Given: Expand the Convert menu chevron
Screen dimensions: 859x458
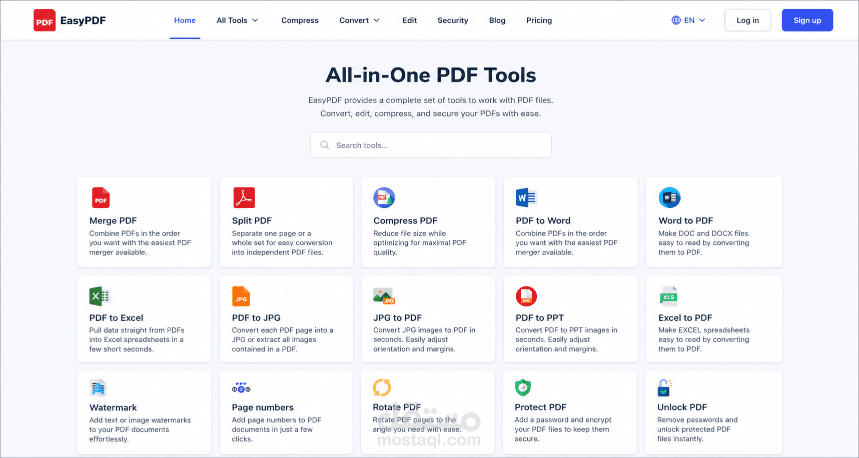Looking at the screenshot, I should click(377, 20).
